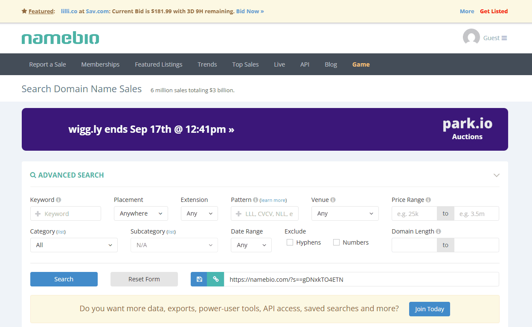The height and width of the screenshot is (327, 532).
Task: Collapse the Advanced Search panel chevron
Action: [x=496, y=175]
